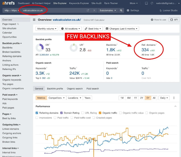Open Keywords Explorer
181x157 pixels.
pyautogui.click(x=79, y=3)
